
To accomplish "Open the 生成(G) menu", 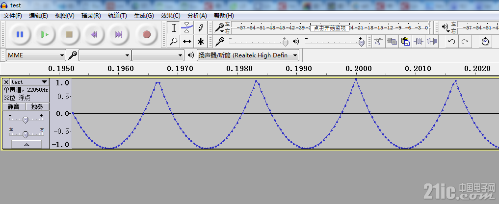I will pos(144,16).
